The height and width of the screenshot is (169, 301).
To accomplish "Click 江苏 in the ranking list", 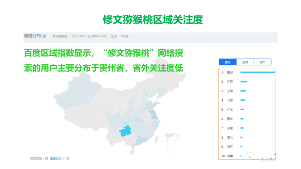I will point(230,81).
